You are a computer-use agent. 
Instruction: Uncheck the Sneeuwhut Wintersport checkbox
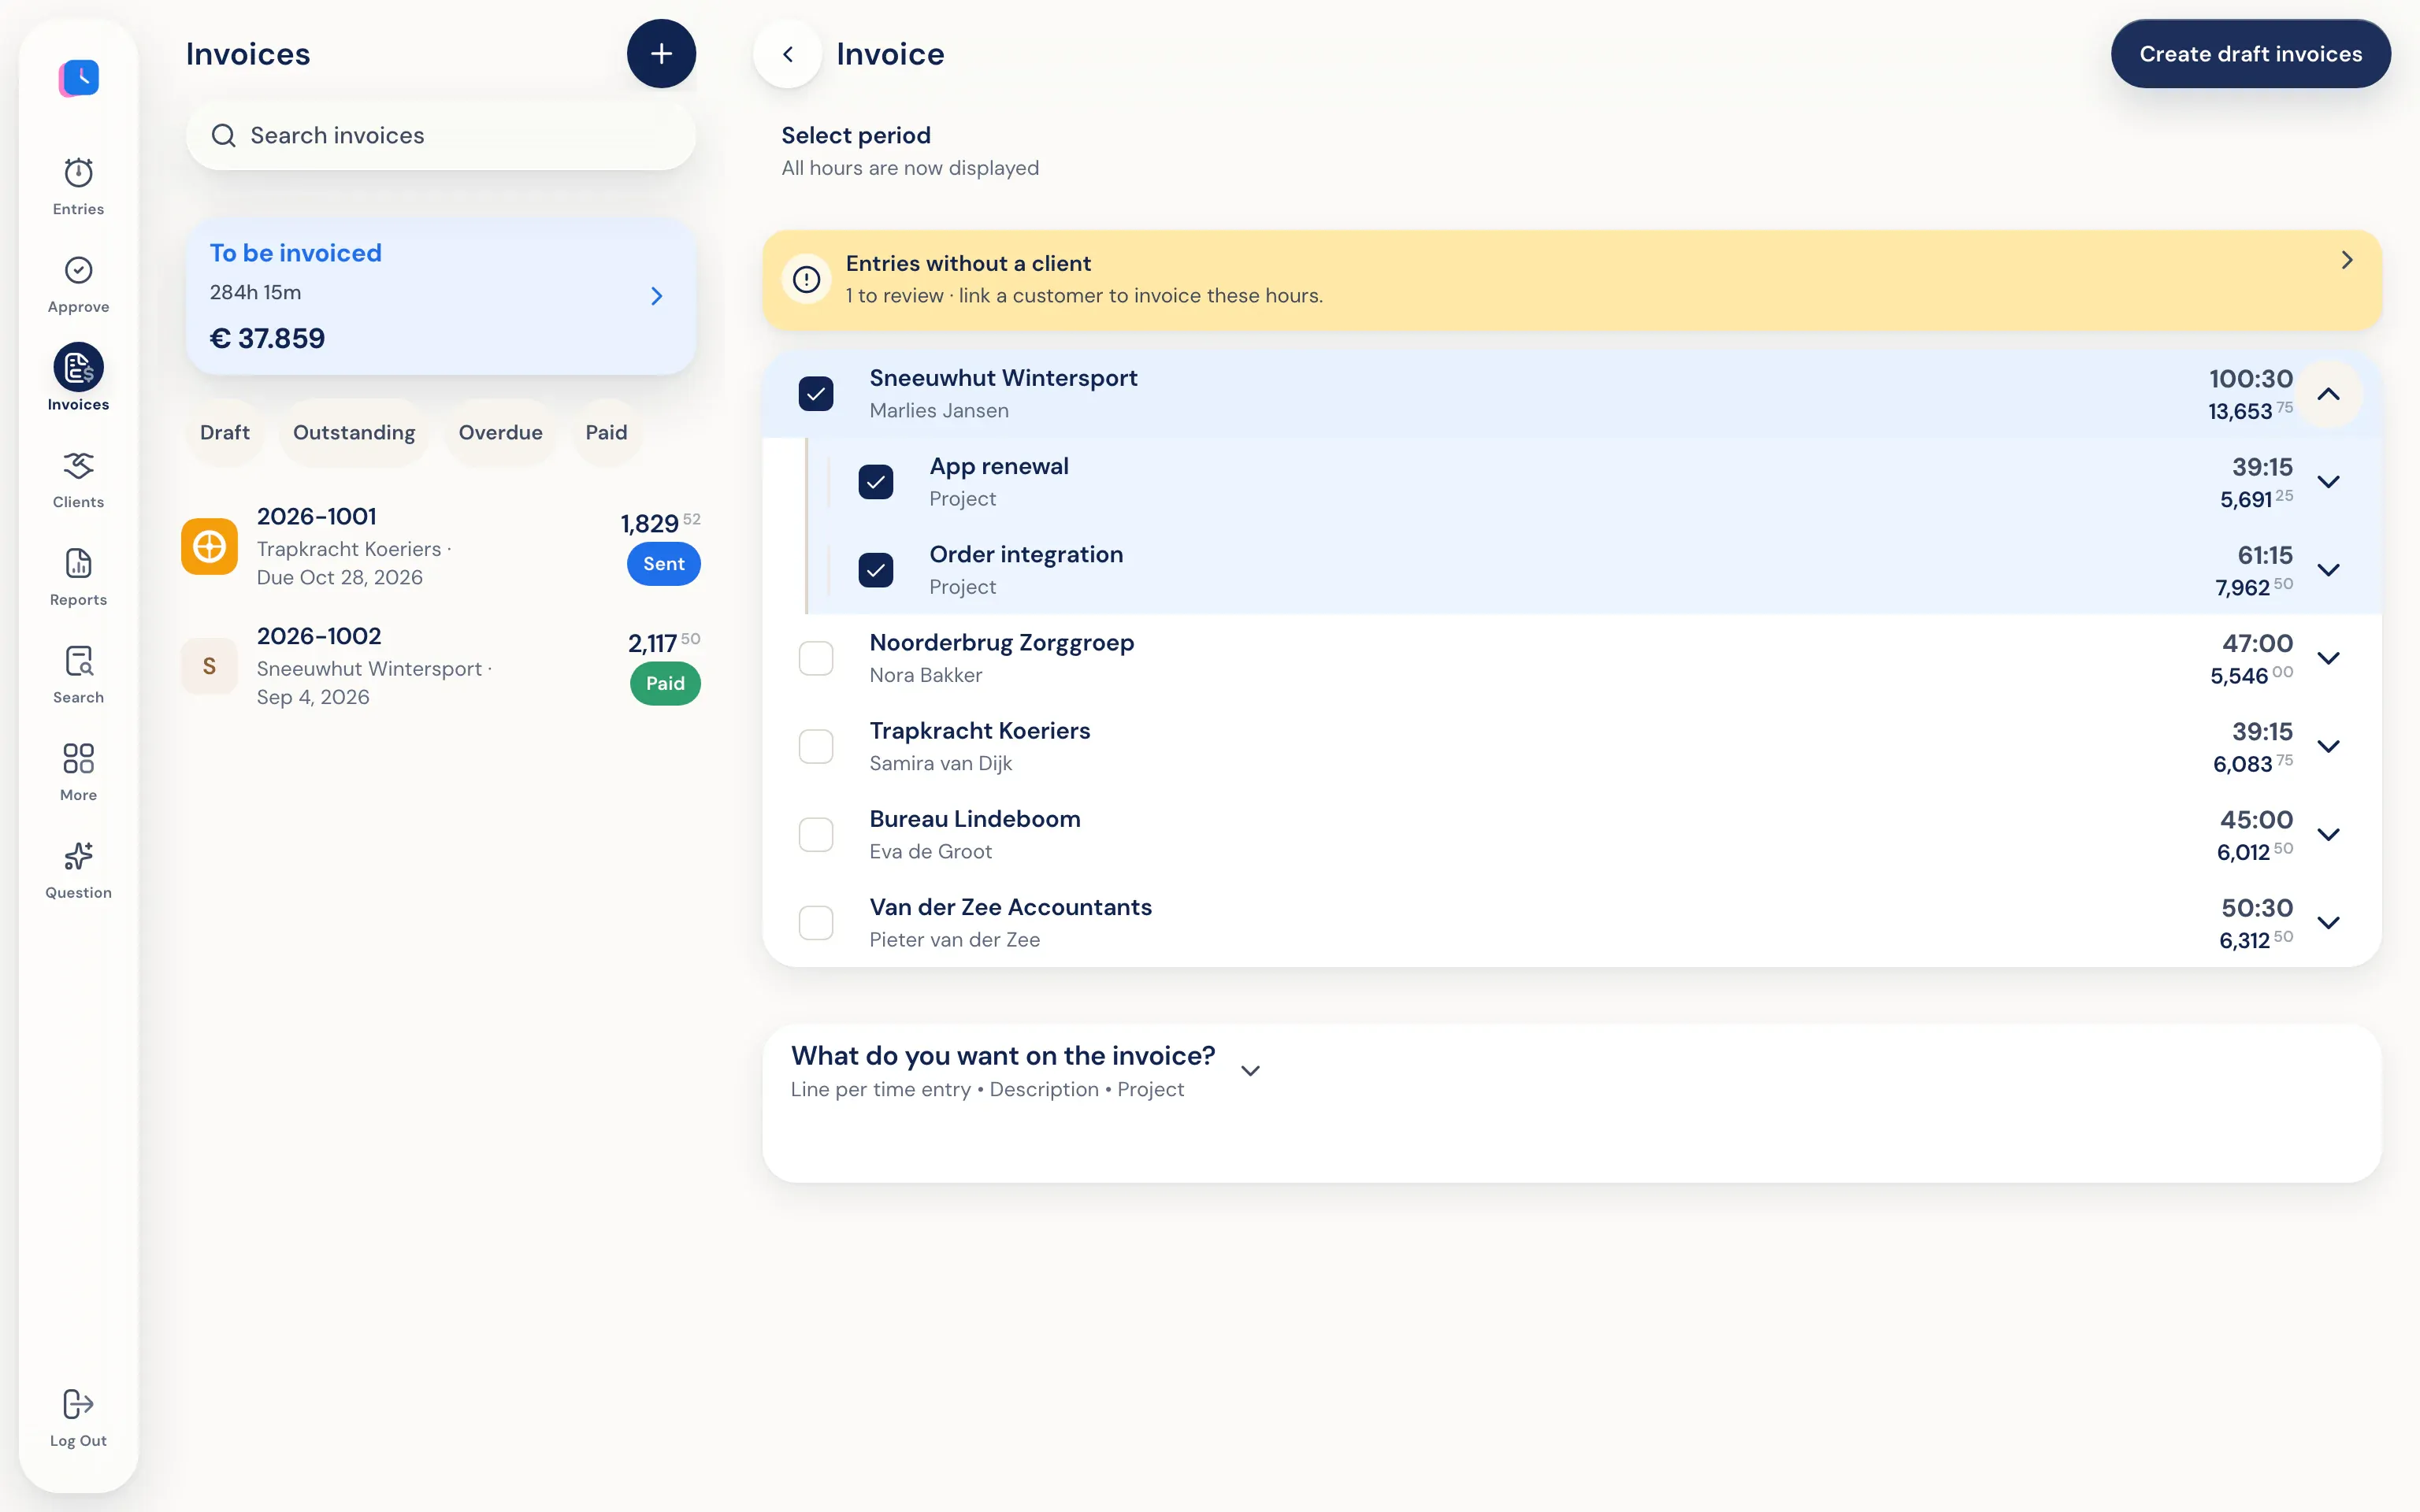pyautogui.click(x=816, y=394)
